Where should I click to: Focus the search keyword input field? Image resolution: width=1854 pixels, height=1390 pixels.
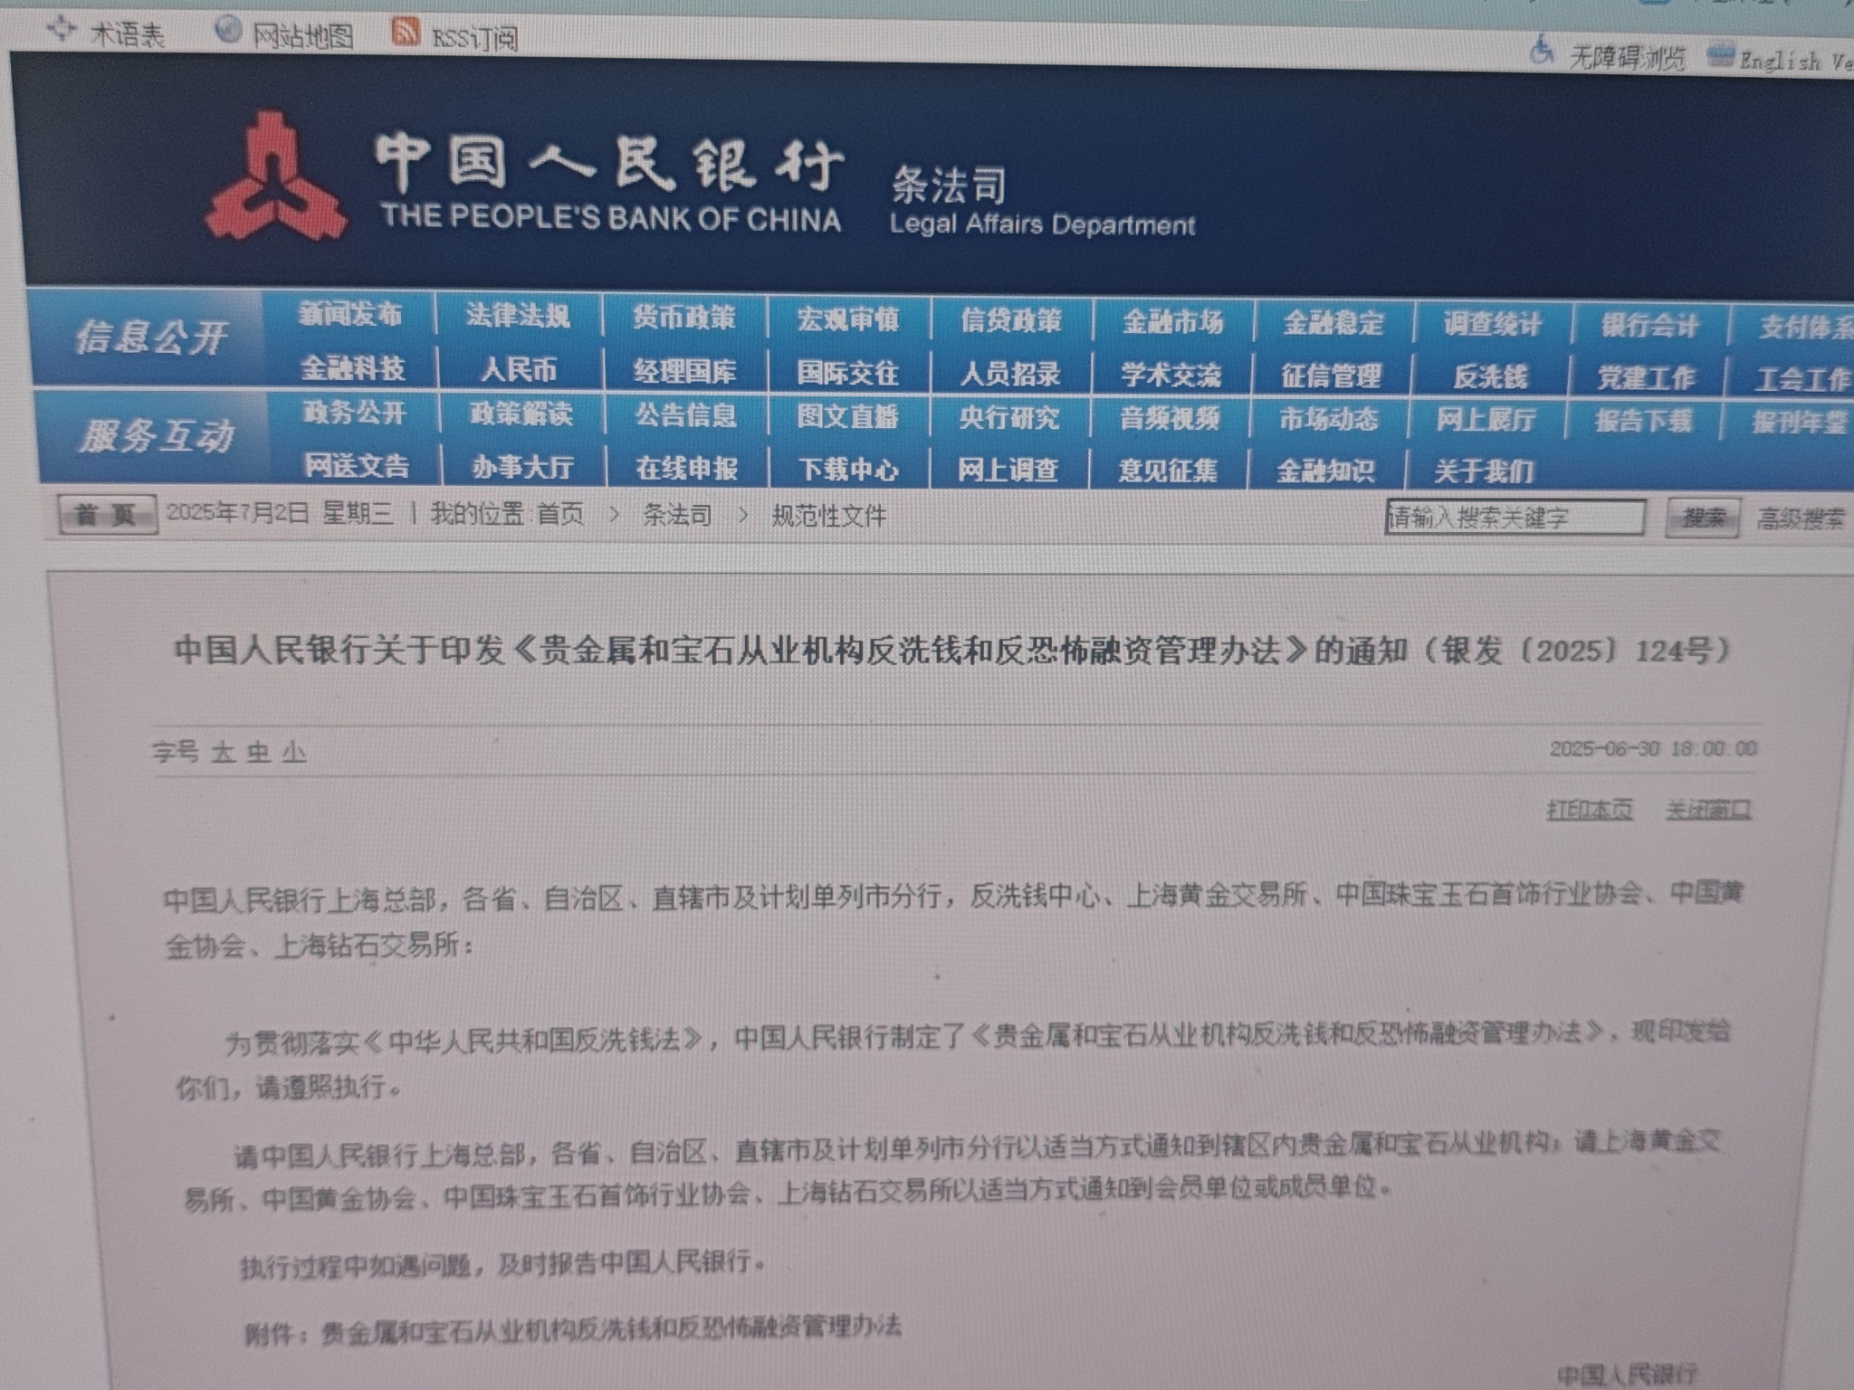point(1515,517)
